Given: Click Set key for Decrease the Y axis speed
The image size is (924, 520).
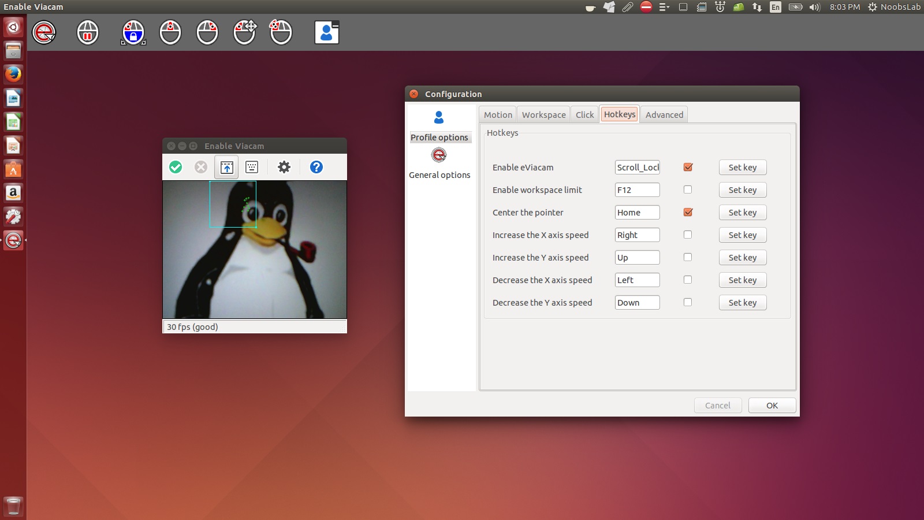Looking at the screenshot, I should 743,303.
